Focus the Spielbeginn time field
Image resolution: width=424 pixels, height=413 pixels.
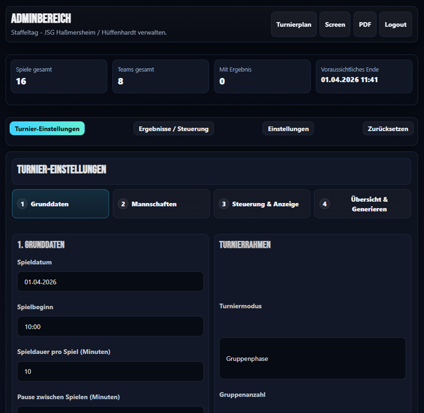(111, 326)
